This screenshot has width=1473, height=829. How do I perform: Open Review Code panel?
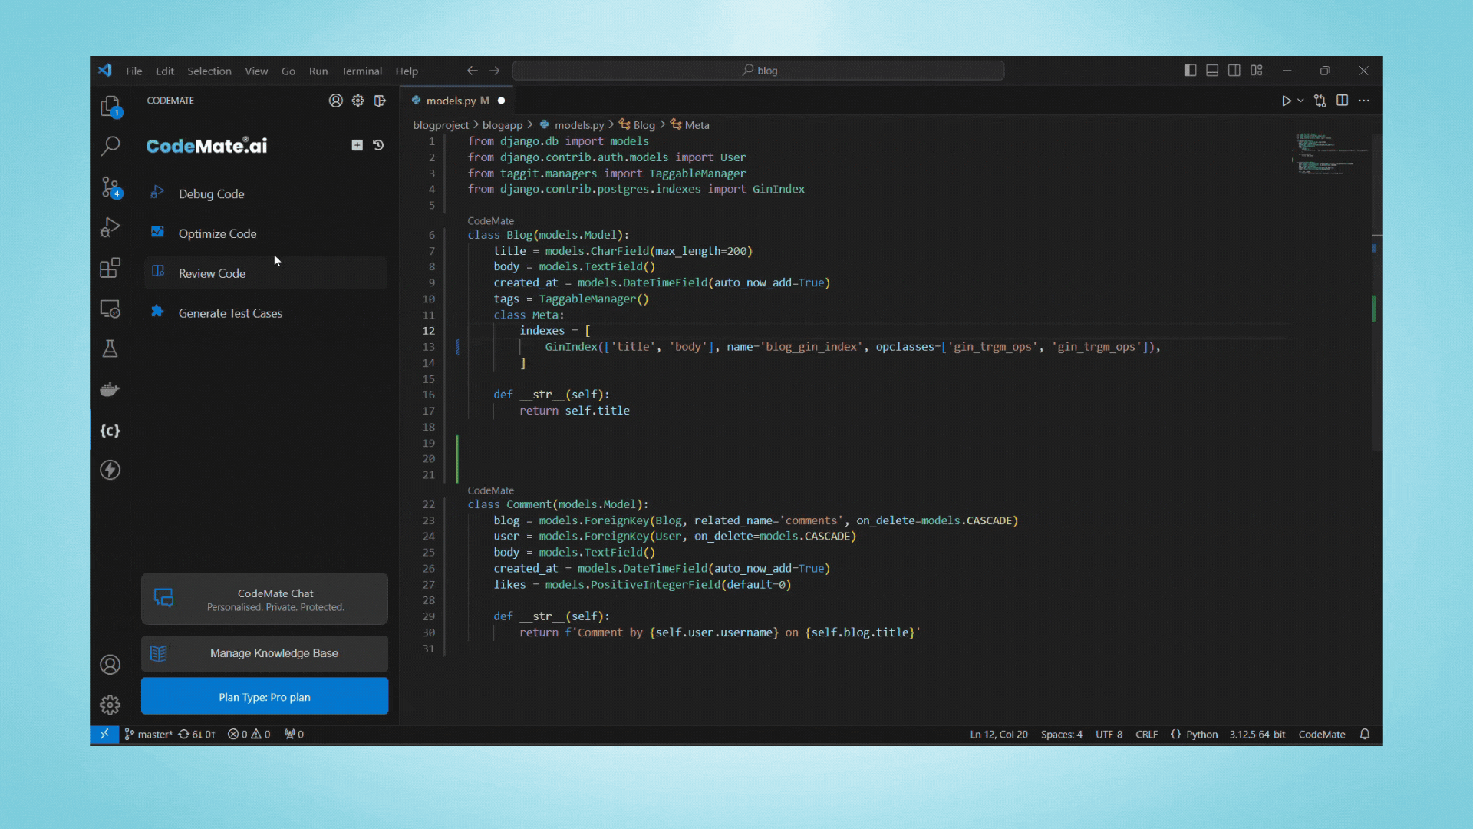pyautogui.click(x=212, y=273)
